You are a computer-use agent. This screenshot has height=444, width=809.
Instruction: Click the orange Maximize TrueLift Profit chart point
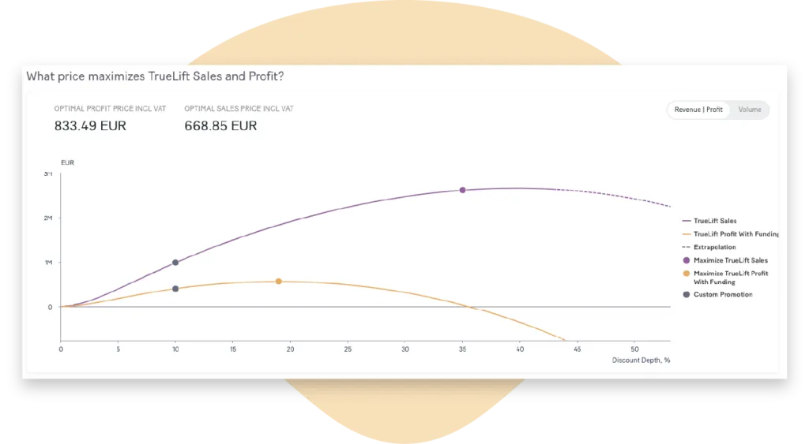[x=278, y=282]
